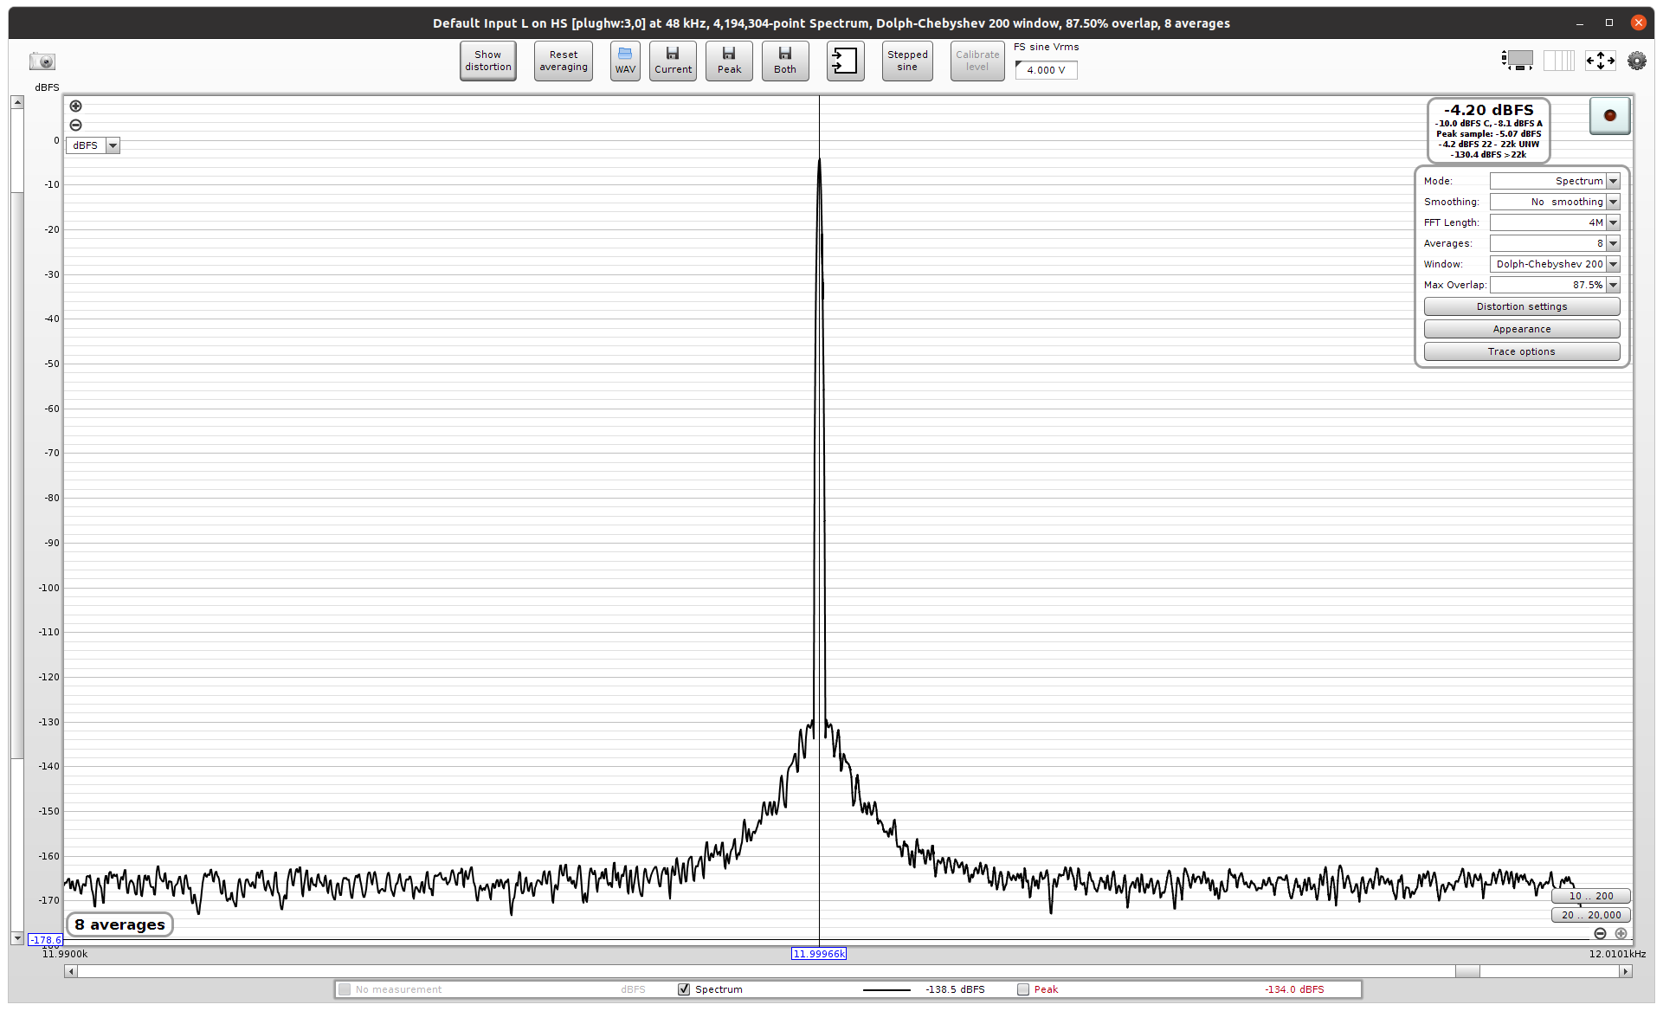Viewport: 1663px width, 1011px height.
Task: Open Distortion settings
Action: coord(1522,306)
